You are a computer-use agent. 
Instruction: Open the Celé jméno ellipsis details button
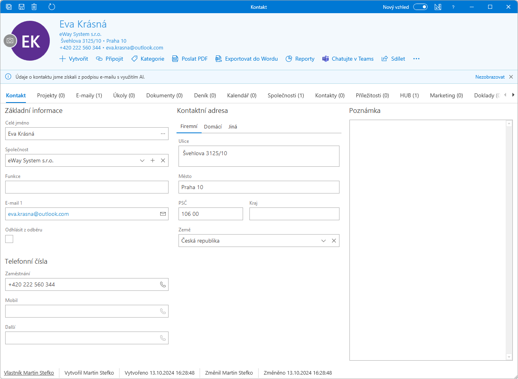click(163, 134)
